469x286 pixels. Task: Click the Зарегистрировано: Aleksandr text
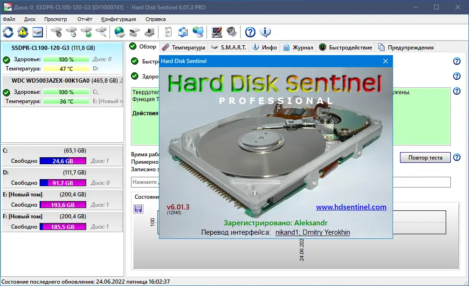pyautogui.click(x=276, y=223)
